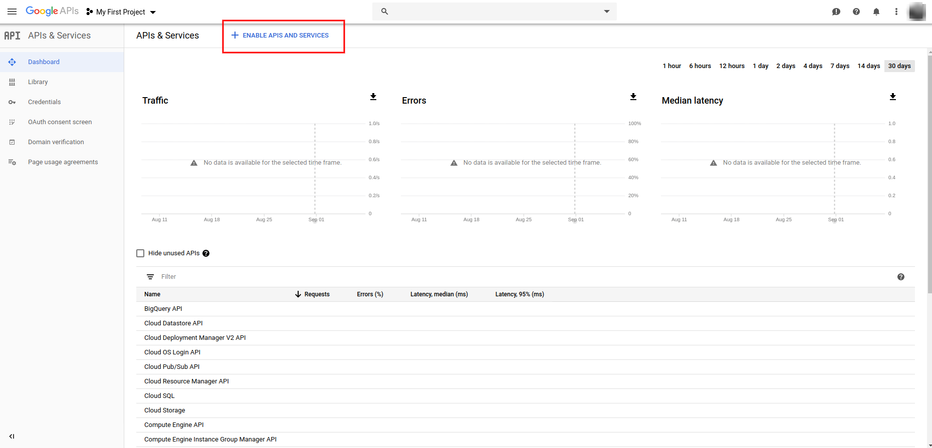
Task: Open the Cloud Pub/Sub API row
Action: [525, 367]
